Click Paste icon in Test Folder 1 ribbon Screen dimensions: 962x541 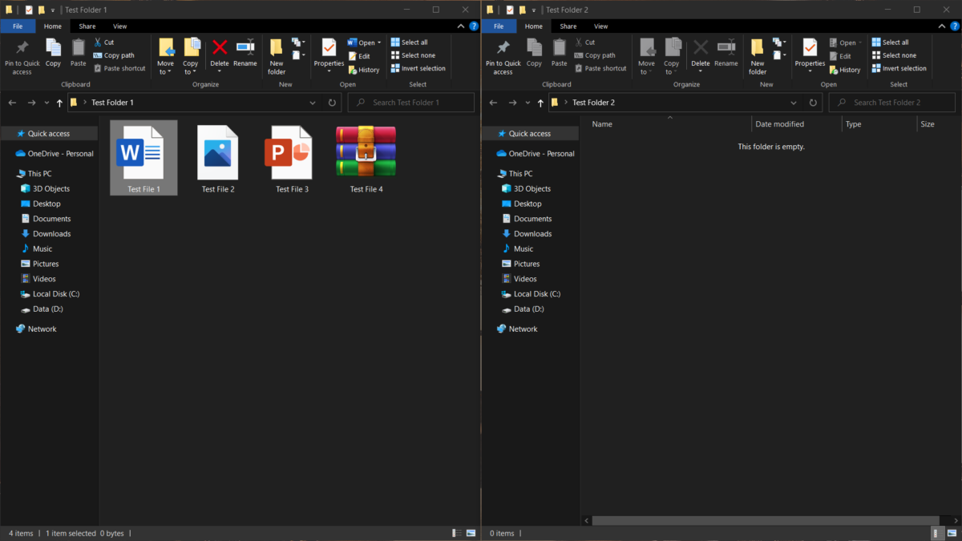click(78, 53)
